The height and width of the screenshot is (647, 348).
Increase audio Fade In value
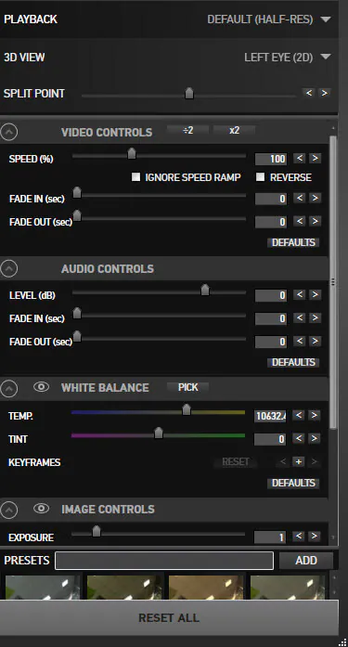point(315,317)
